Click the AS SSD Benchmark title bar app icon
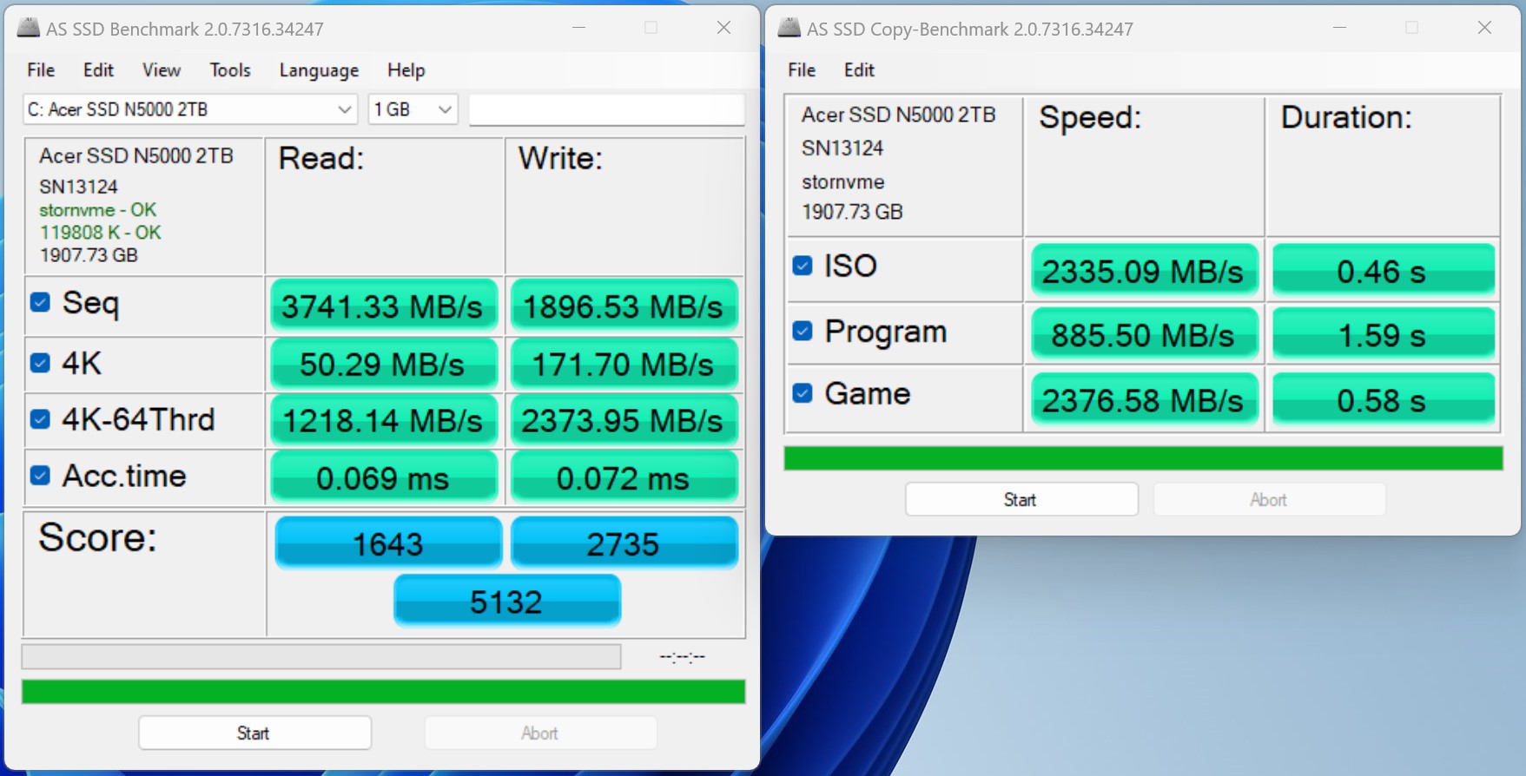Image resolution: width=1526 pixels, height=776 pixels. coord(29,28)
